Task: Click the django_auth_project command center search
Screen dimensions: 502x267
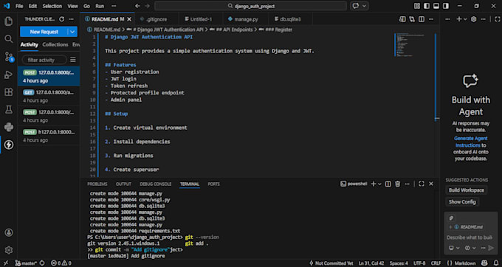Action: click(x=251, y=6)
